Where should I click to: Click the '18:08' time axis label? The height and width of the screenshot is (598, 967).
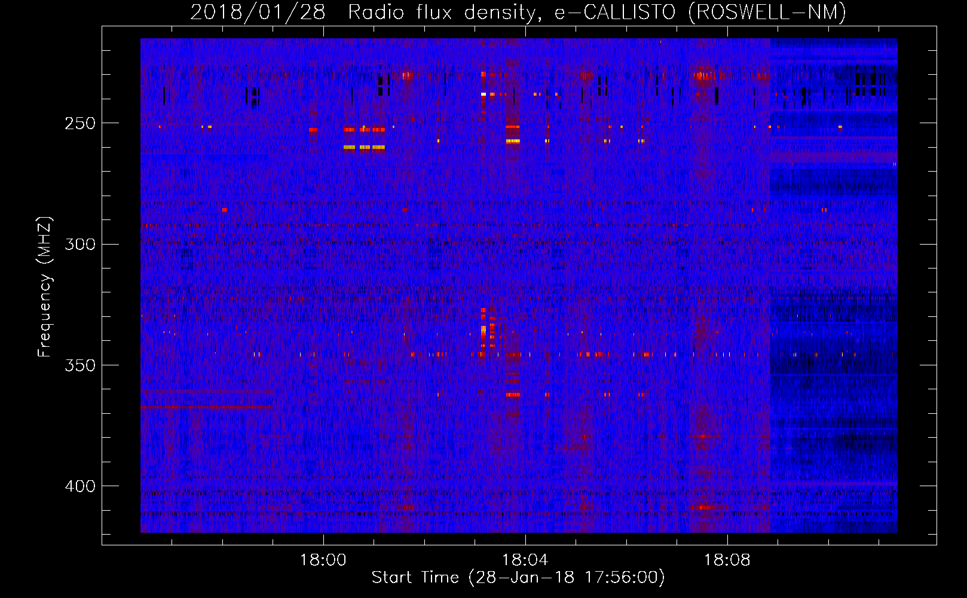(x=727, y=560)
